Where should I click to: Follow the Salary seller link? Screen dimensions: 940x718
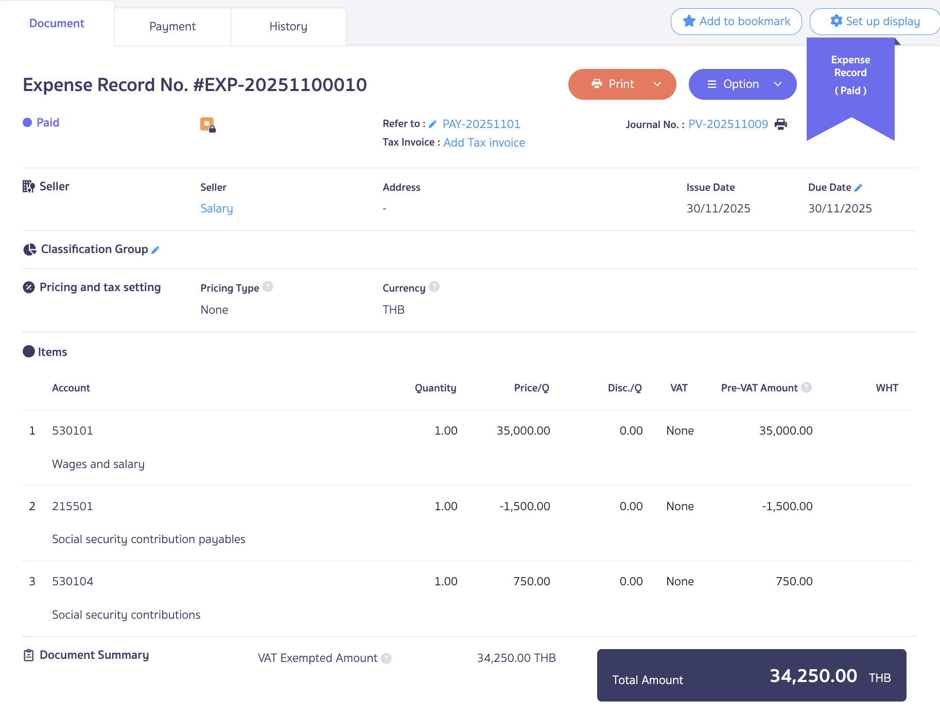(216, 208)
